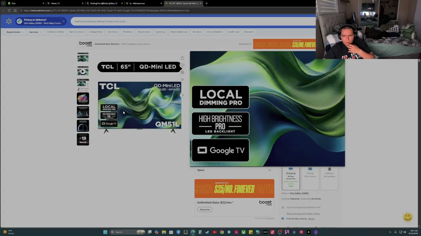The width and height of the screenshot is (421, 236).
Task: Open Details for free 30-day returns
Action: 311,219
